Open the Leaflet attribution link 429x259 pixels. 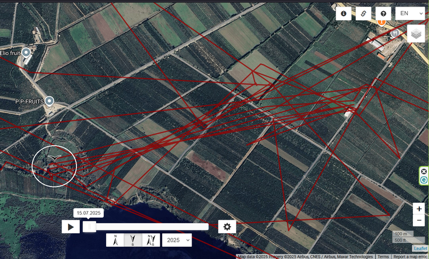coord(420,248)
